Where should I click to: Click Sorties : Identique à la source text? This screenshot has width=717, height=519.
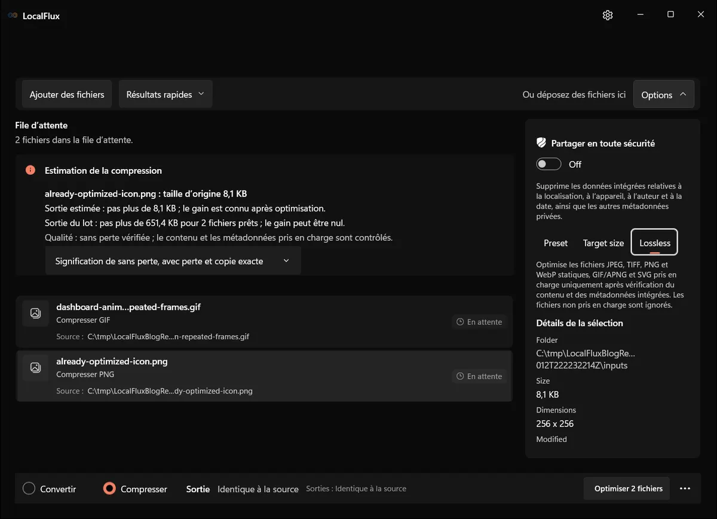pyautogui.click(x=356, y=489)
